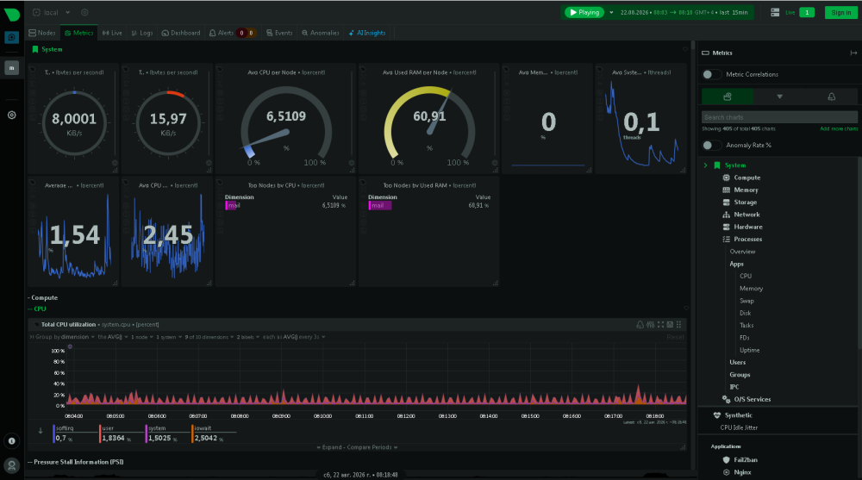Viewport: 862px width, 480px height.
Task: Click the user avatar icon at sidebar bottom
Action: point(11,465)
